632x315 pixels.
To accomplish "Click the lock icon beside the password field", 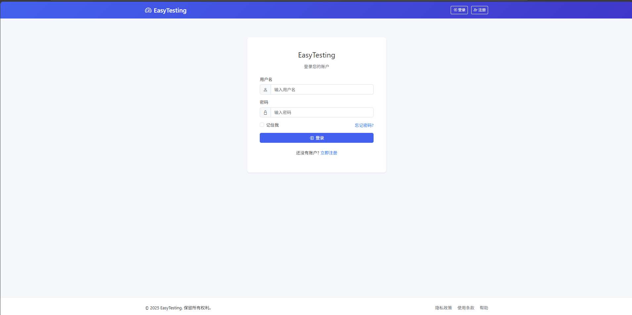I will click(265, 112).
